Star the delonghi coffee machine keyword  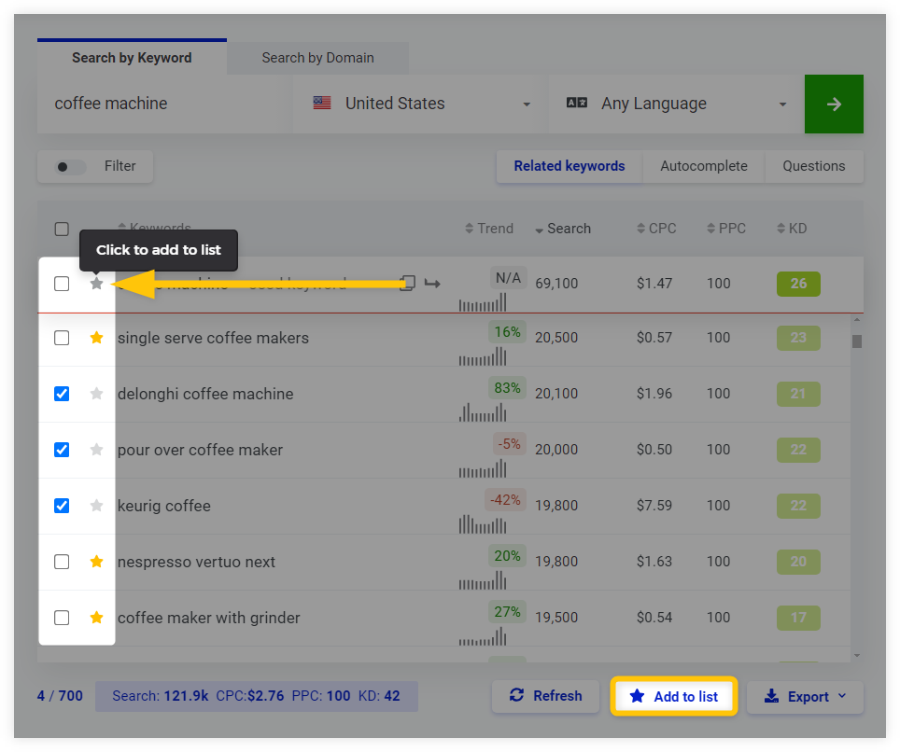[x=96, y=394]
